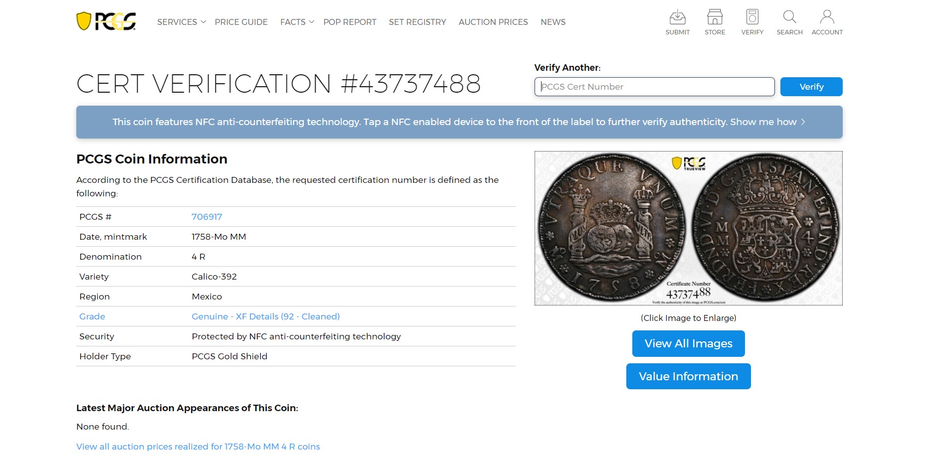Click the 'Denomination' row label

point(110,257)
